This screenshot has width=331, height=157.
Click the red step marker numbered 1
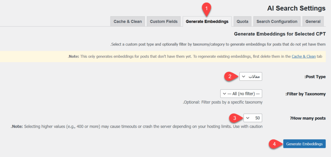[207, 7]
